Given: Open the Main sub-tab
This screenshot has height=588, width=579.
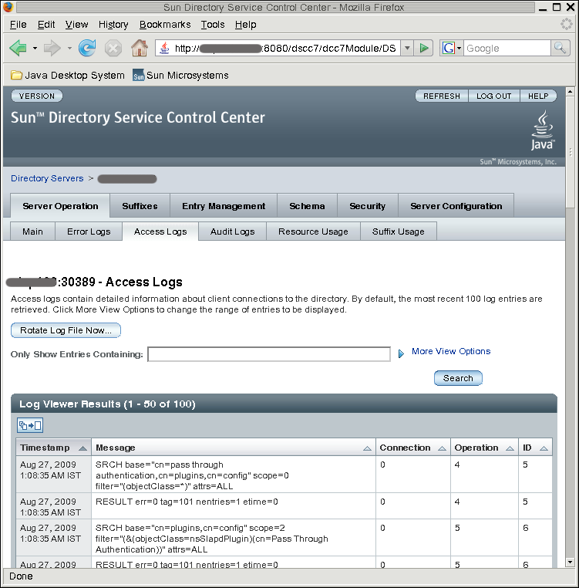Looking at the screenshot, I should (x=32, y=231).
